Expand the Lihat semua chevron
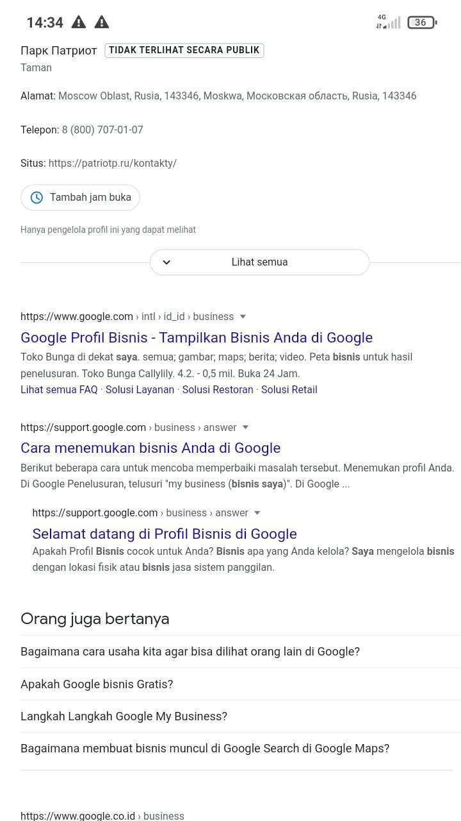 [166, 262]
